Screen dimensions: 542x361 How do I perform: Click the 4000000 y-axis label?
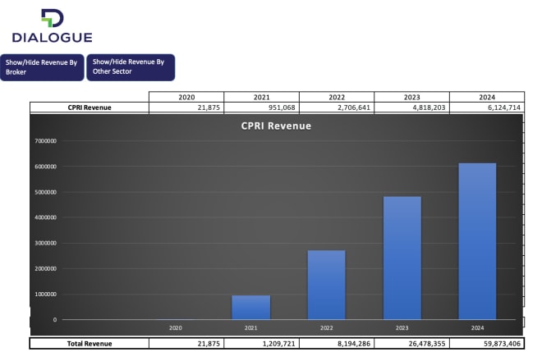(x=46, y=217)
